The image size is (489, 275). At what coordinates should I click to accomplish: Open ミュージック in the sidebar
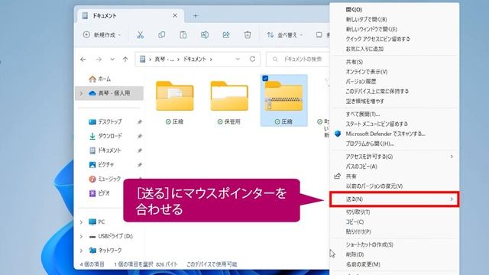click(105, 179)
